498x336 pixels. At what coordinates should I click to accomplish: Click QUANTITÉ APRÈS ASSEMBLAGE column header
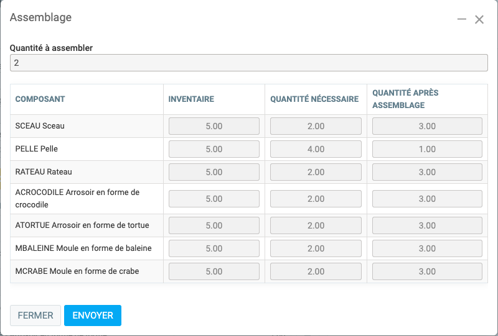click(405, 99)
